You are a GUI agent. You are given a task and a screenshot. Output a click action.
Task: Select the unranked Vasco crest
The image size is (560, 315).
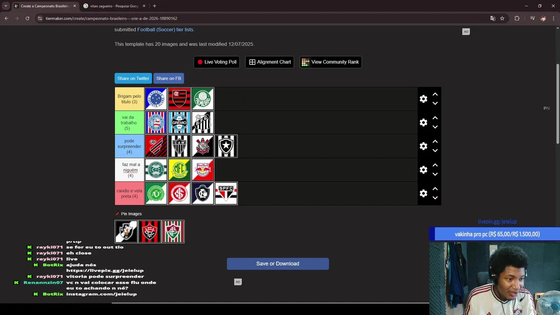(126, 231)
